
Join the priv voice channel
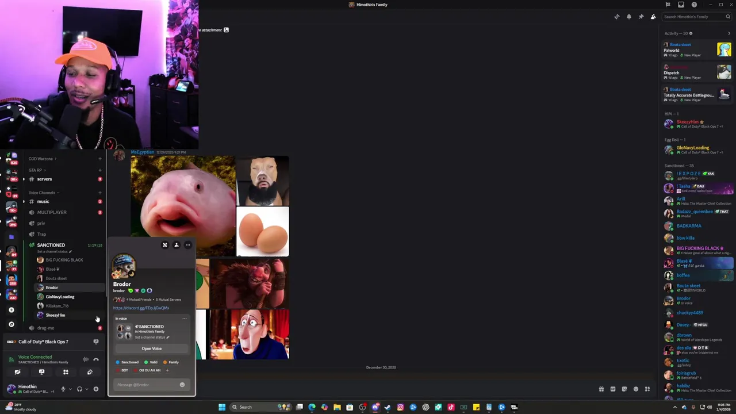(x=64, y=223)
